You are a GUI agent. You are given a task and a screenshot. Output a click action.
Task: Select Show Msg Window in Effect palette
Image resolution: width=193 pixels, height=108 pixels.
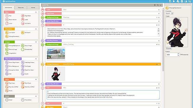tap(12, 63)
